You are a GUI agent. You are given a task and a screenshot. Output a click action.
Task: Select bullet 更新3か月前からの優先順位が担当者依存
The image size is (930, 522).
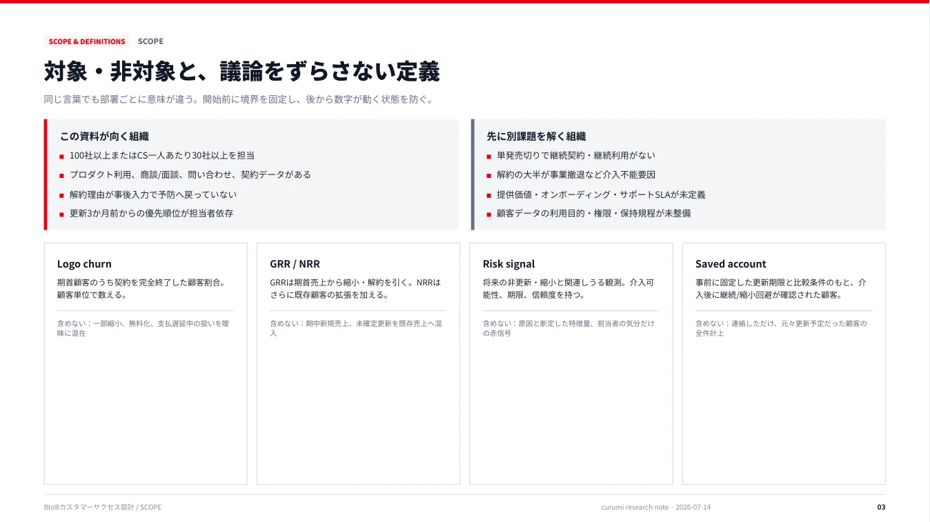click(151, 213)
